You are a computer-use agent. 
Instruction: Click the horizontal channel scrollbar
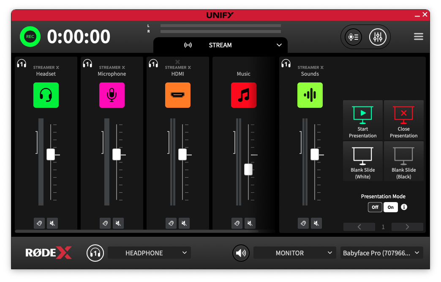point(137,231)
